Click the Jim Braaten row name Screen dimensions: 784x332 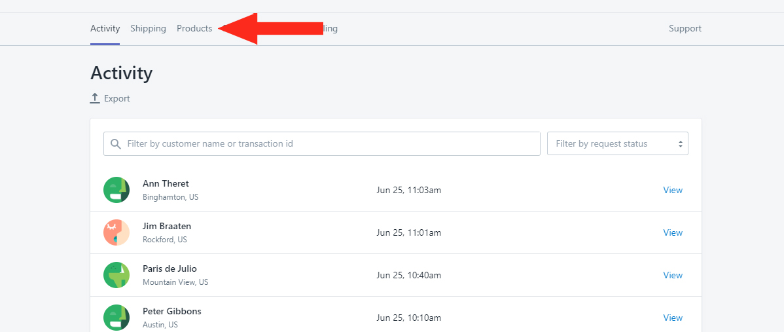[166, 227]
